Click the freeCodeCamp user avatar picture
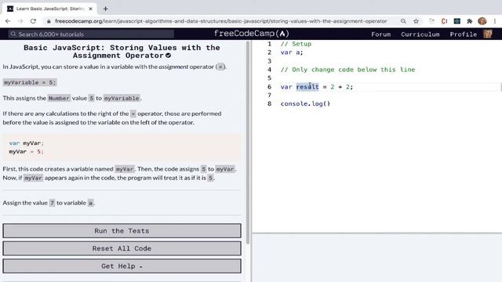 click(488, 34)
